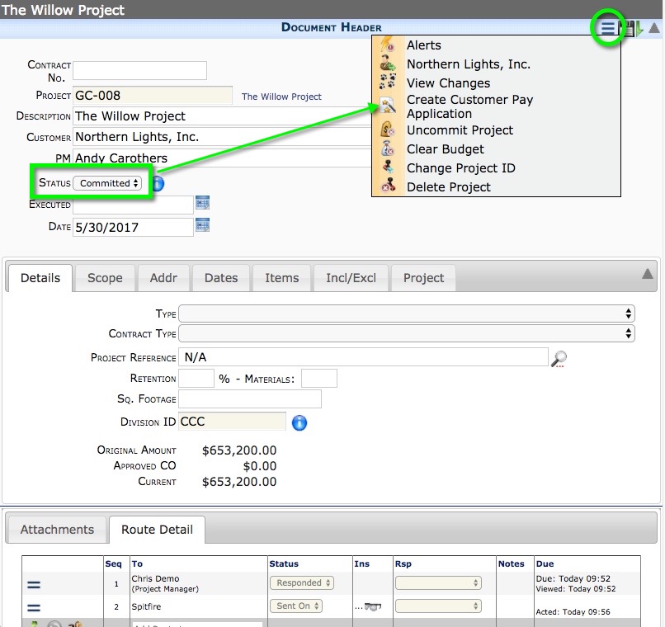
Task: Click the info icon next to Status
Action: 158,184
